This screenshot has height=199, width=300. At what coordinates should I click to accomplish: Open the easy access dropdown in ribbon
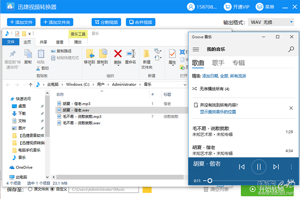pyautogui.click(x=158, y=58)
